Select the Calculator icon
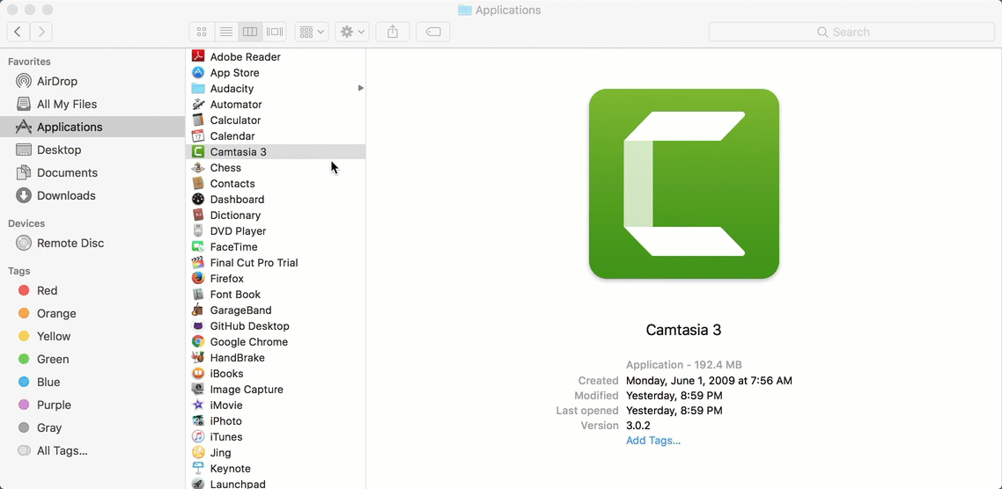The height and width of the screenshot is (489, 1002). click(x=198, y=120)
